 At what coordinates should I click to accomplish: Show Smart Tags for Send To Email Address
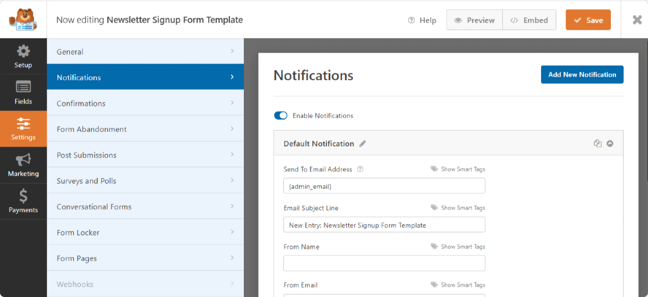(458, 169)
